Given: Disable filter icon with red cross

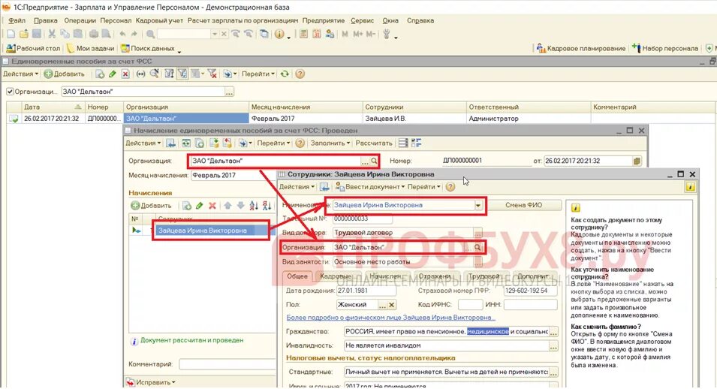Looking at the screenshot, I should pos(212,74).
